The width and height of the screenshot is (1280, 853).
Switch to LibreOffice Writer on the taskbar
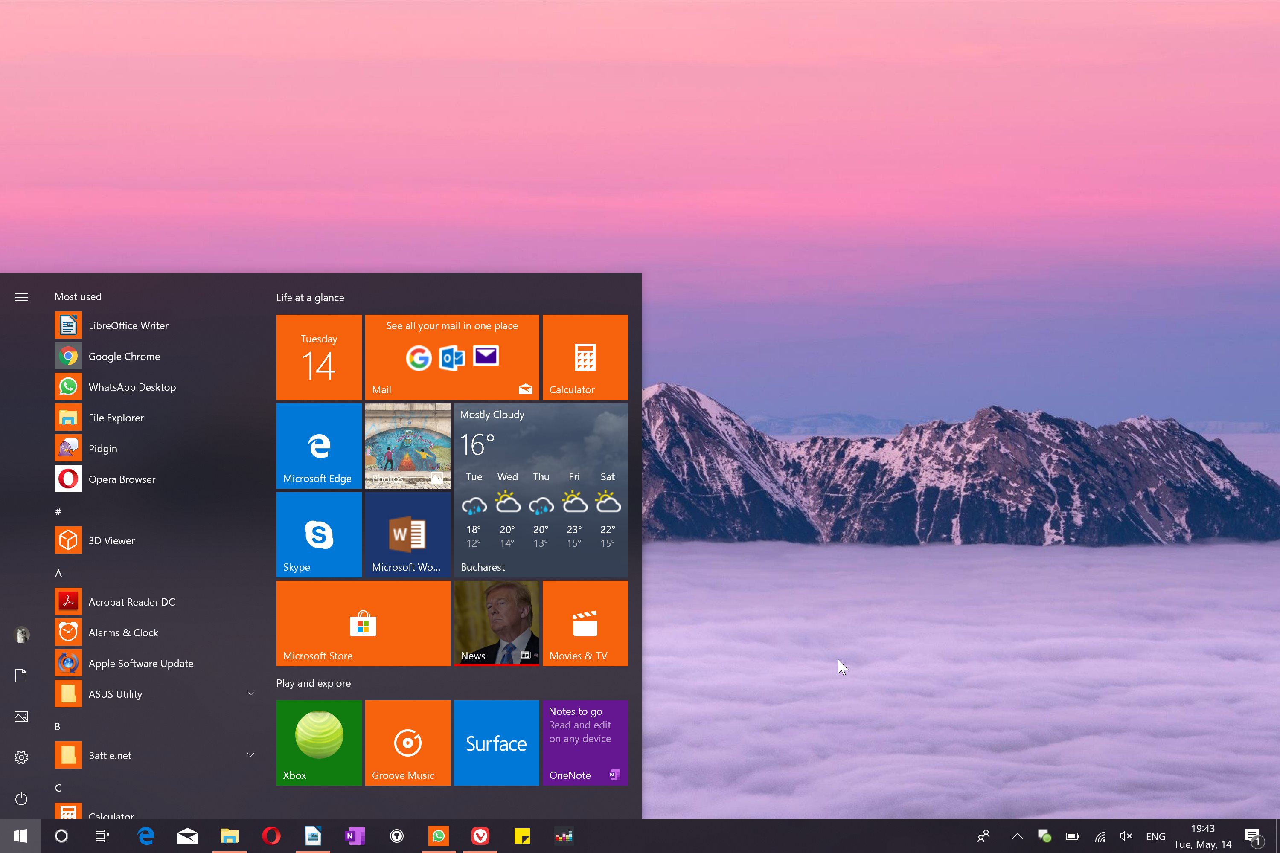(x=313, y=836)
